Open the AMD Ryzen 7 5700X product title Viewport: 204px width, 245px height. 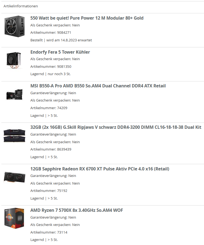77,210
